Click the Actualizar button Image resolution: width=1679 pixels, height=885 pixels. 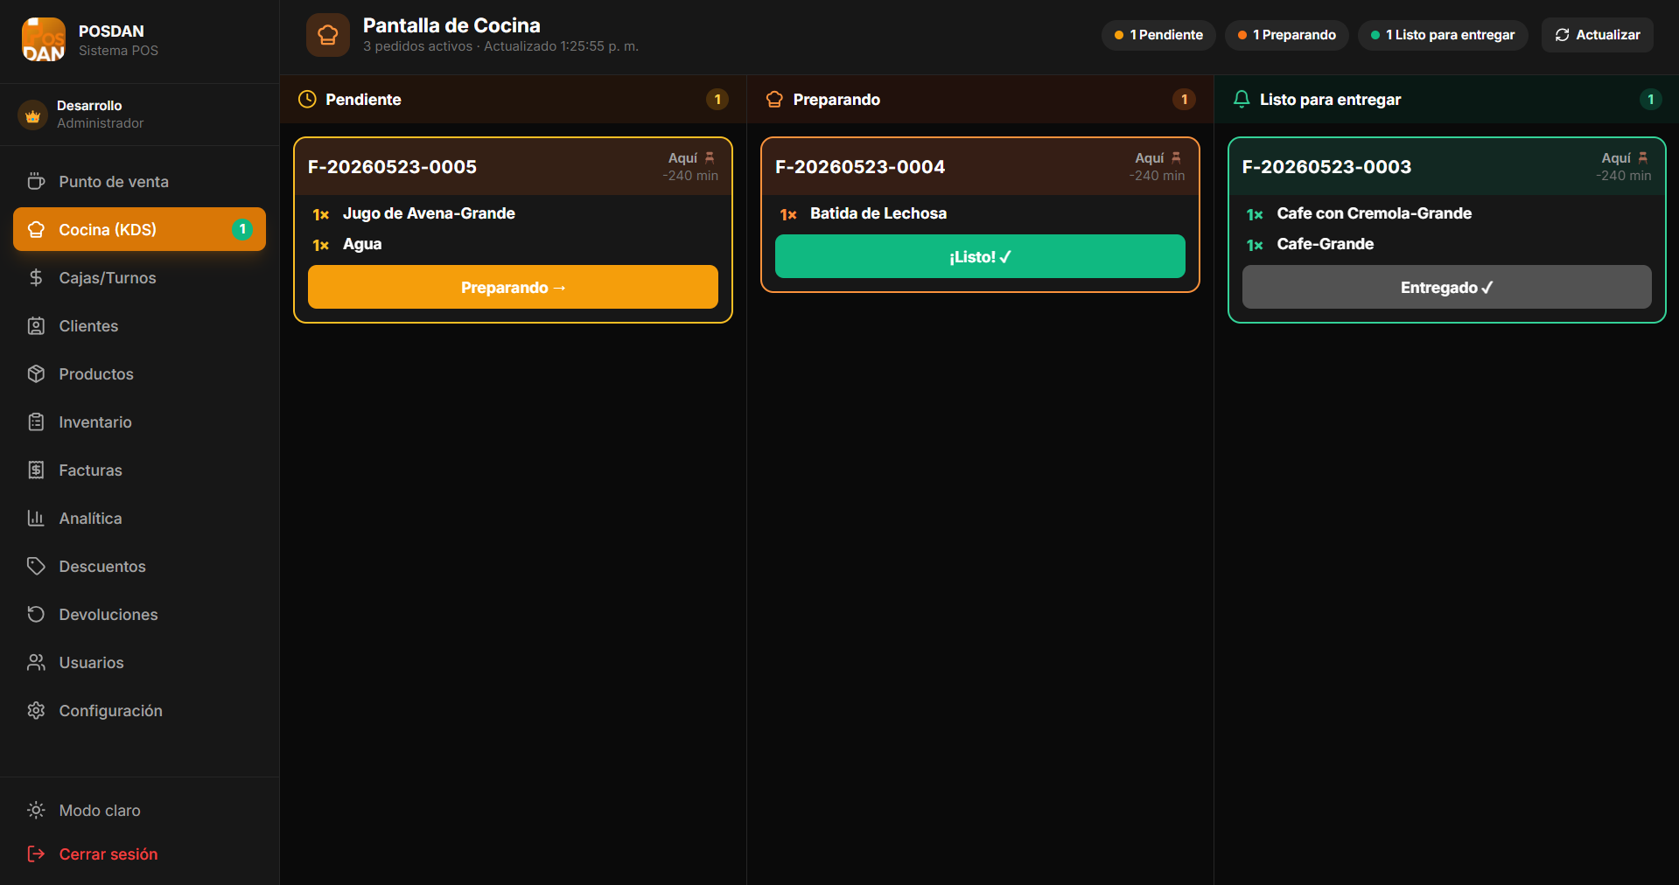(x=1598, y=35)
